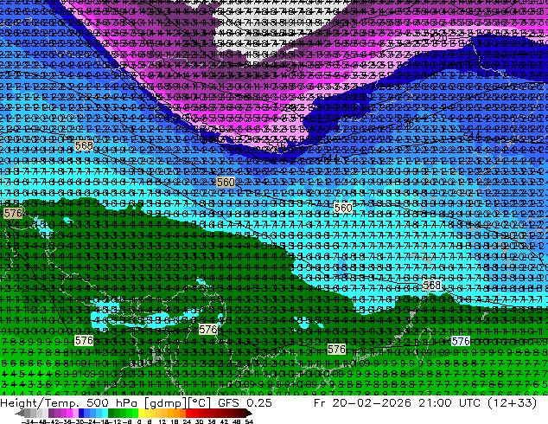Click the '12' tick label under the legend
Screen dimensions: 548x424
(162, 421)
